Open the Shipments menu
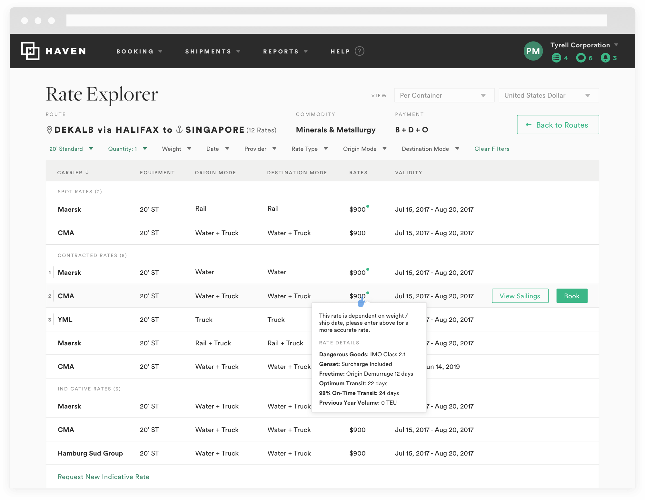The height and width of the screenshot is (500, 645). pyautogui.click(x=213, y=52)
